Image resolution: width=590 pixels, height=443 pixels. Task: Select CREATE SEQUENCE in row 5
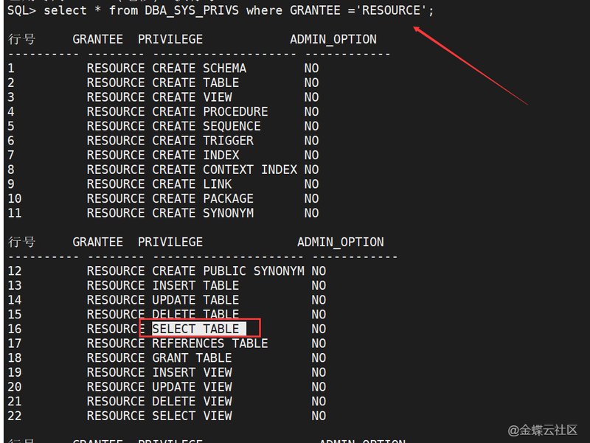coord(206,126)
